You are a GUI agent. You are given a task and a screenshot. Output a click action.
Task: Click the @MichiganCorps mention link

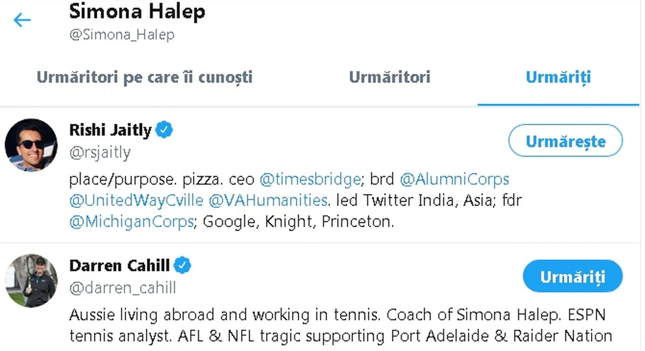(132, 222)
